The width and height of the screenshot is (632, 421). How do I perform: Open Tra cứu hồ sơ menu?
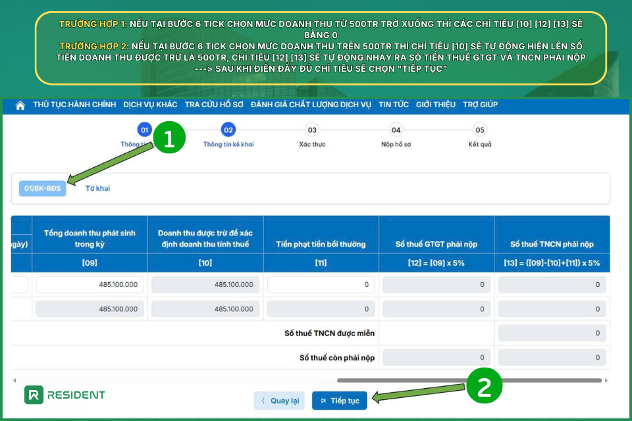click(215, 105)
